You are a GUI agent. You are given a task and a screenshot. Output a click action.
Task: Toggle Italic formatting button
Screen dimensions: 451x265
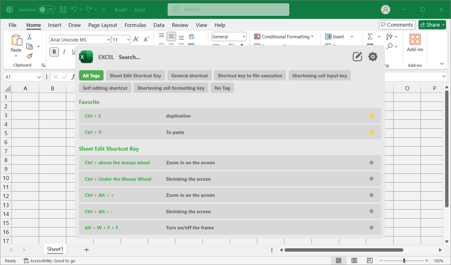tap(64, 52)
